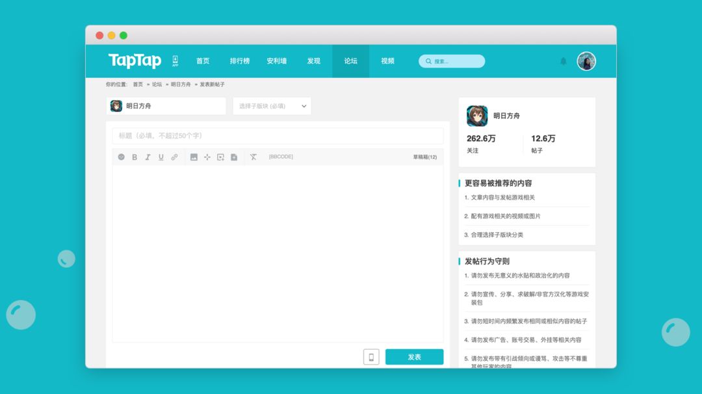The image size is (702, 394).
Task: Go to the 首页 nav tab
Action: [x=203, y=61]
